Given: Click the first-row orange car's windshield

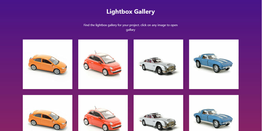Looking at the screenshot, I should coord(54,61).
